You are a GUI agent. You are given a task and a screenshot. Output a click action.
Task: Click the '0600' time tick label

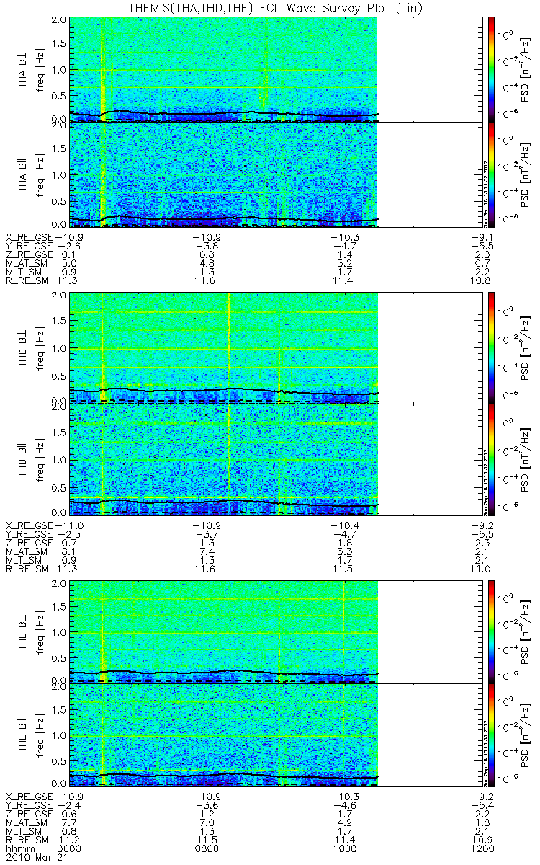pyautogui.click(x=69, y=850)
